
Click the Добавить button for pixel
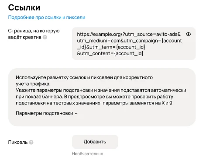95,142
